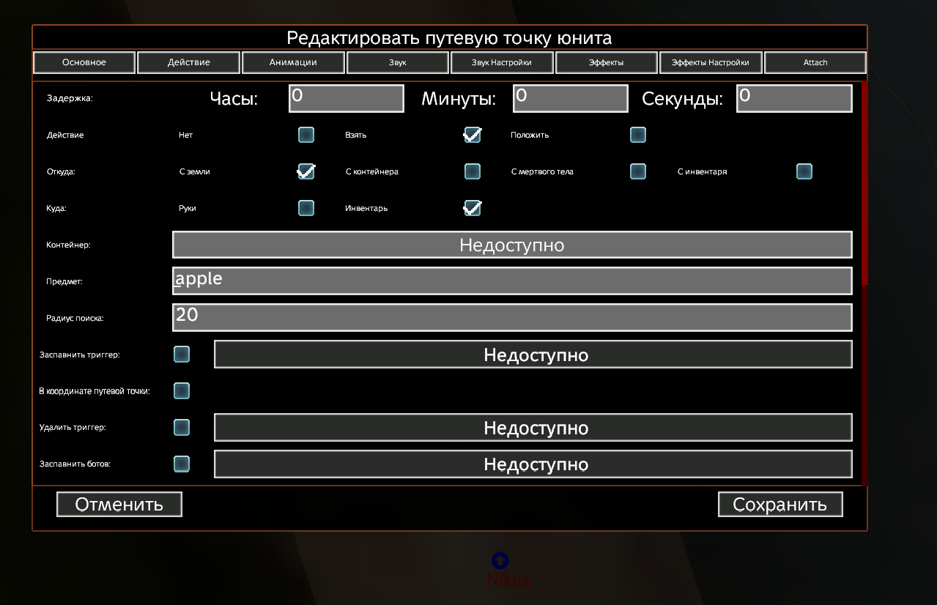Open the 'Заспавнить ботов' selector bar
937x605 pixels.
coord(533,464)
